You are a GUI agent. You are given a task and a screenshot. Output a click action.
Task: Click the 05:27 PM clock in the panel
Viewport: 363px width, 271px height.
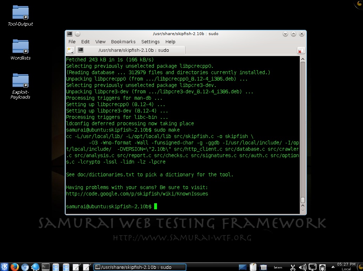[346, 267]
